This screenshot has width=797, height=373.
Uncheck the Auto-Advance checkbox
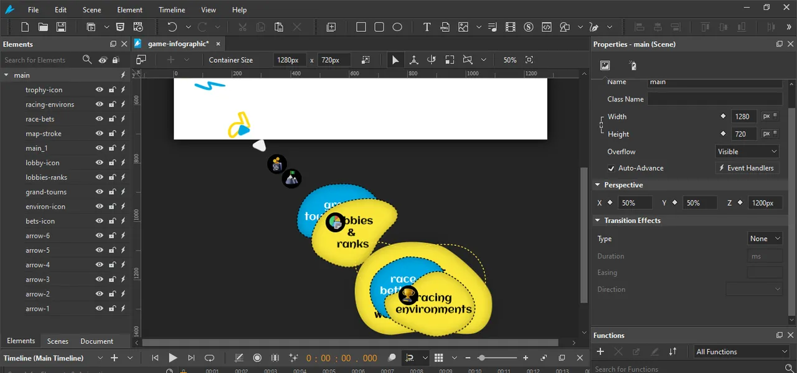click(x=611, y=168)
